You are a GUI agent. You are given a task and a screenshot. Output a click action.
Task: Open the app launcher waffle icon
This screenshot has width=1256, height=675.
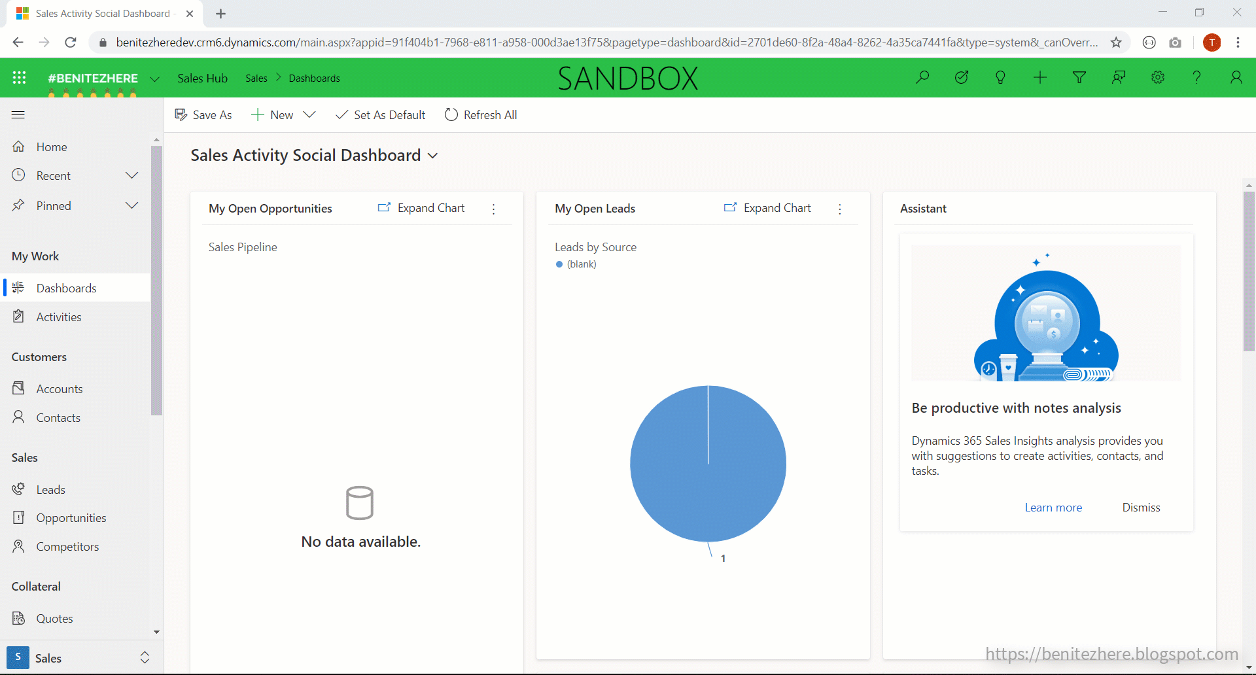20,78
